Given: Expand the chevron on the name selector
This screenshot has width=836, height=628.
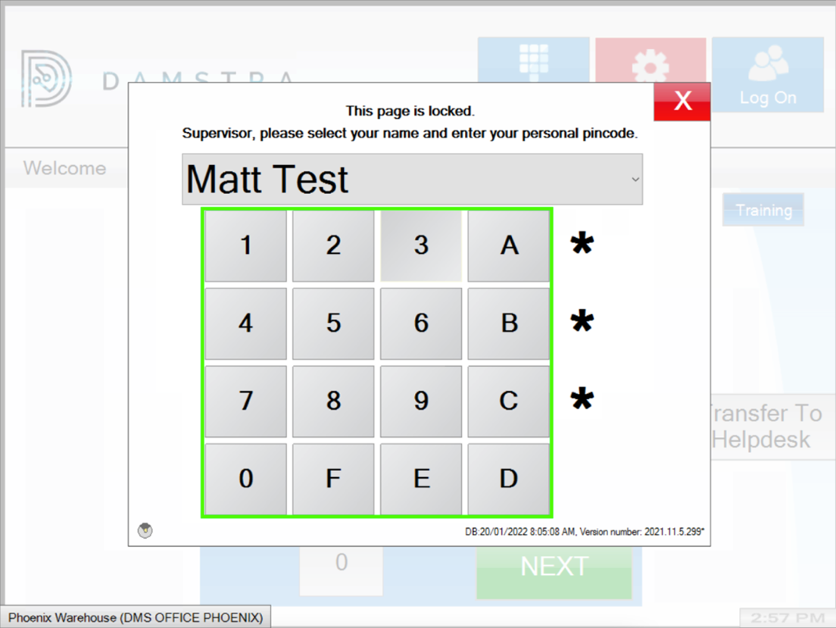Looking at the screenshot, I should [x=635, y=180].
